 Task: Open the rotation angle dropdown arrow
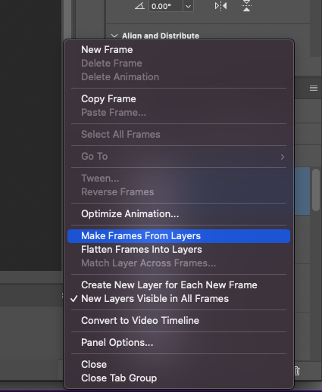(x=188, y=6)
